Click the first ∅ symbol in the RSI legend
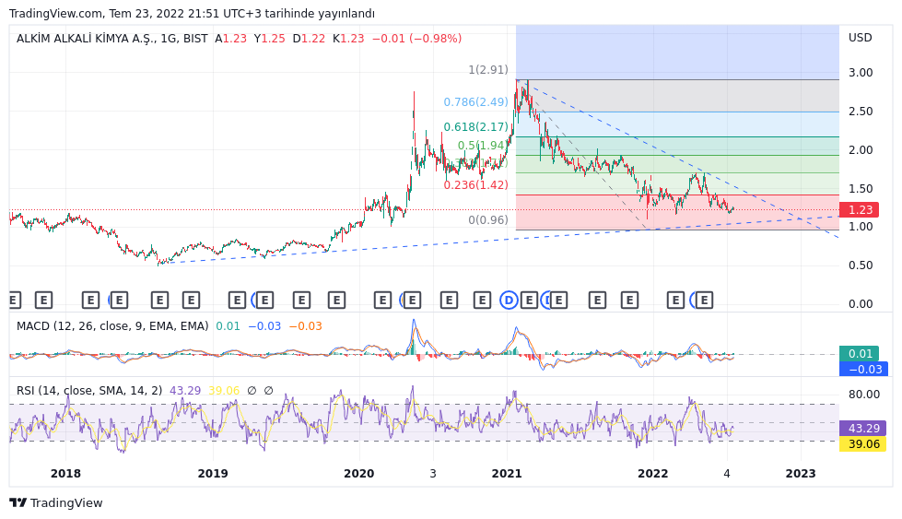Screen dimensions: 902x519 252,391
